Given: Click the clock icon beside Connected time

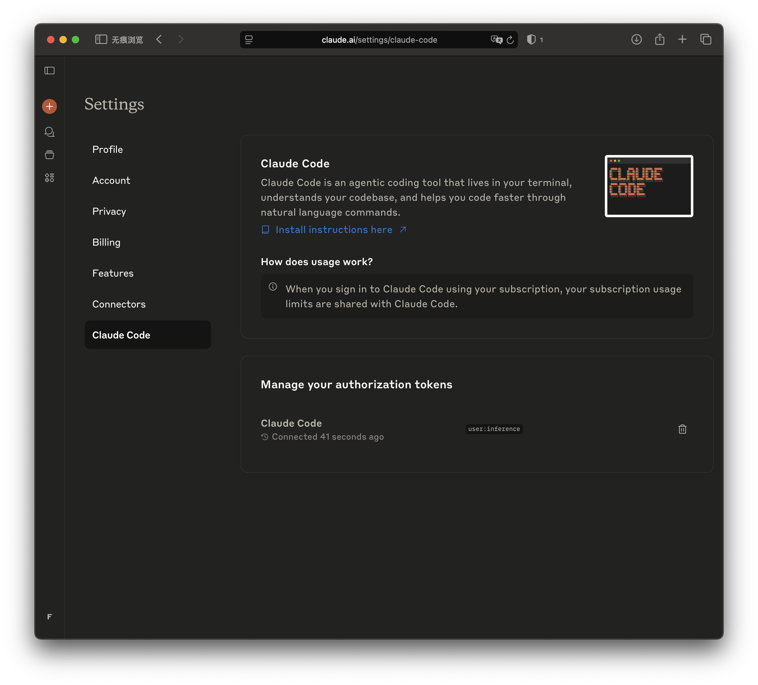Looking at the screenshot, I should click(265, 437).
